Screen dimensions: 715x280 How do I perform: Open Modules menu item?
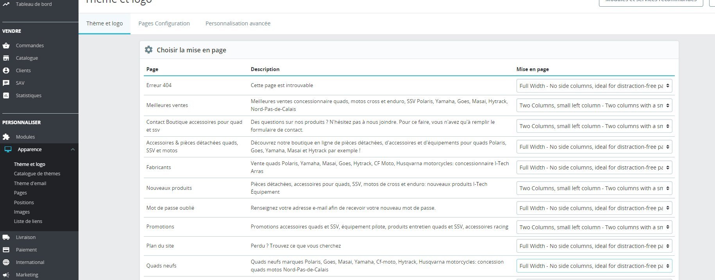click(x=25, y=137)
